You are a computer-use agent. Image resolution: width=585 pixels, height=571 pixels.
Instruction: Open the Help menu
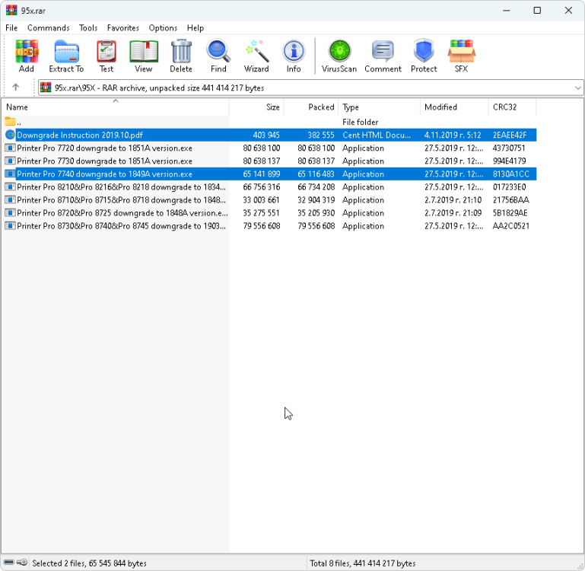pos(196,28)
